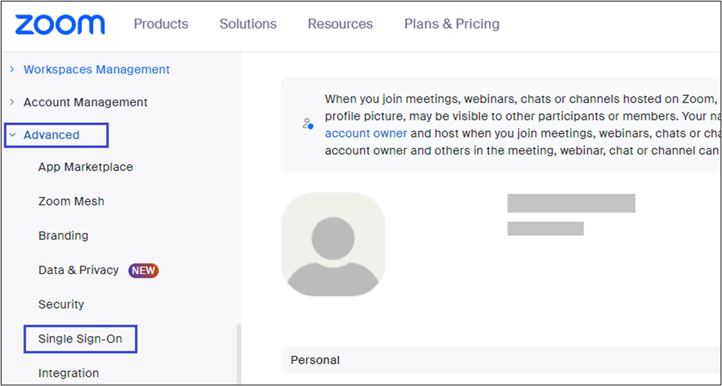The image size is (722, 386).
Task: Click the privacy notice person icon
Action: [x=308, y=124]
